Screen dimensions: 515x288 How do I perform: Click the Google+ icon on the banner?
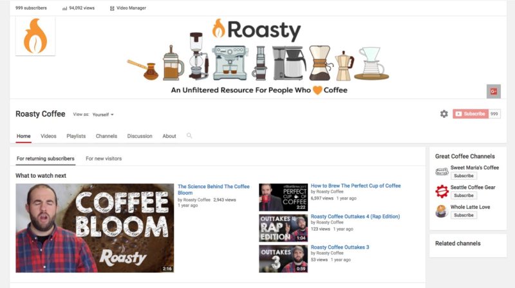click(493, 91)
